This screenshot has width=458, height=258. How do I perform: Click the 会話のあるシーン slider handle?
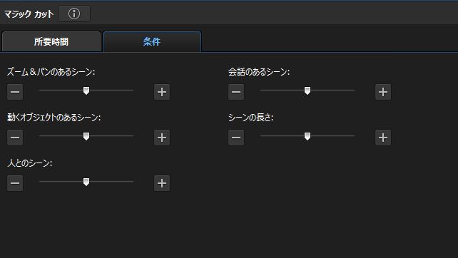coord(307,91)
